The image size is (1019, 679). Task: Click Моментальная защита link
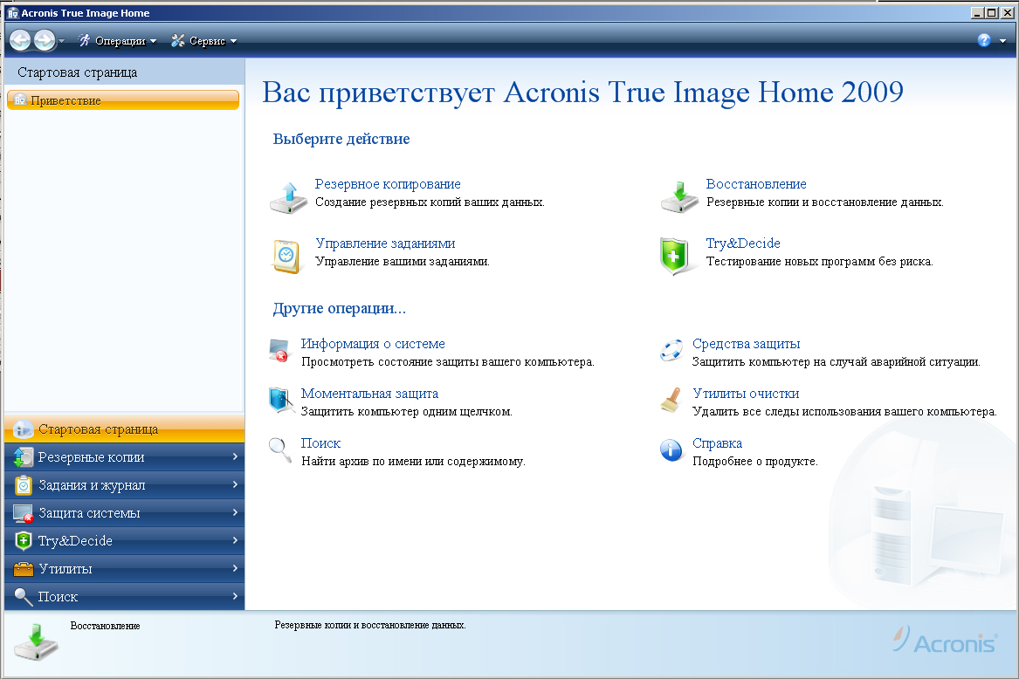[369, 393]
